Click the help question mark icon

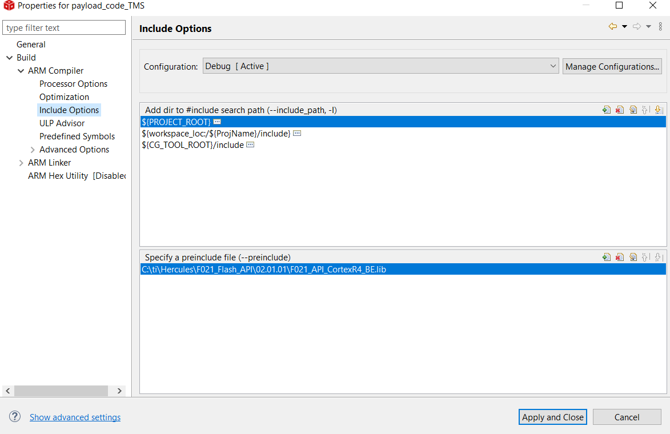pos(15,417)
